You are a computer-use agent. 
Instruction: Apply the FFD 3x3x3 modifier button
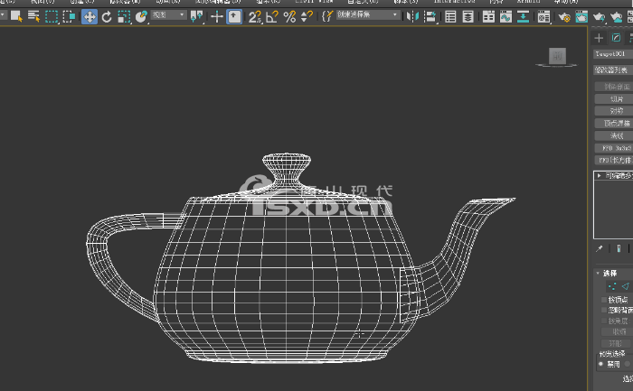[x=614, y=148]
